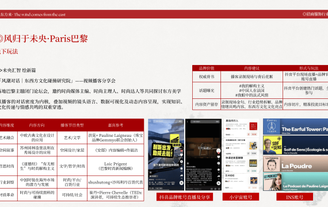
Task: Click the Loic Prigent guest cell
Action: (116, 166)
